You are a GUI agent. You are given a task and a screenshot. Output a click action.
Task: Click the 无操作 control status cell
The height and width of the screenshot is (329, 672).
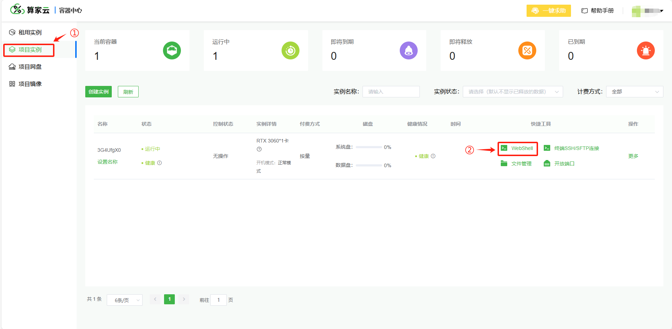click(x=221, y=156)
